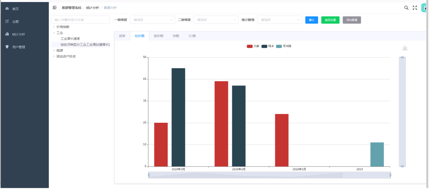Click bottom handle of vertical zoom slider
Screen dimensions: 430x189
[x=402, y=166]
